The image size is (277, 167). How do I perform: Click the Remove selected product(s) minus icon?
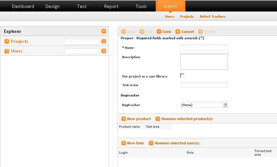(x=158, y=119)
